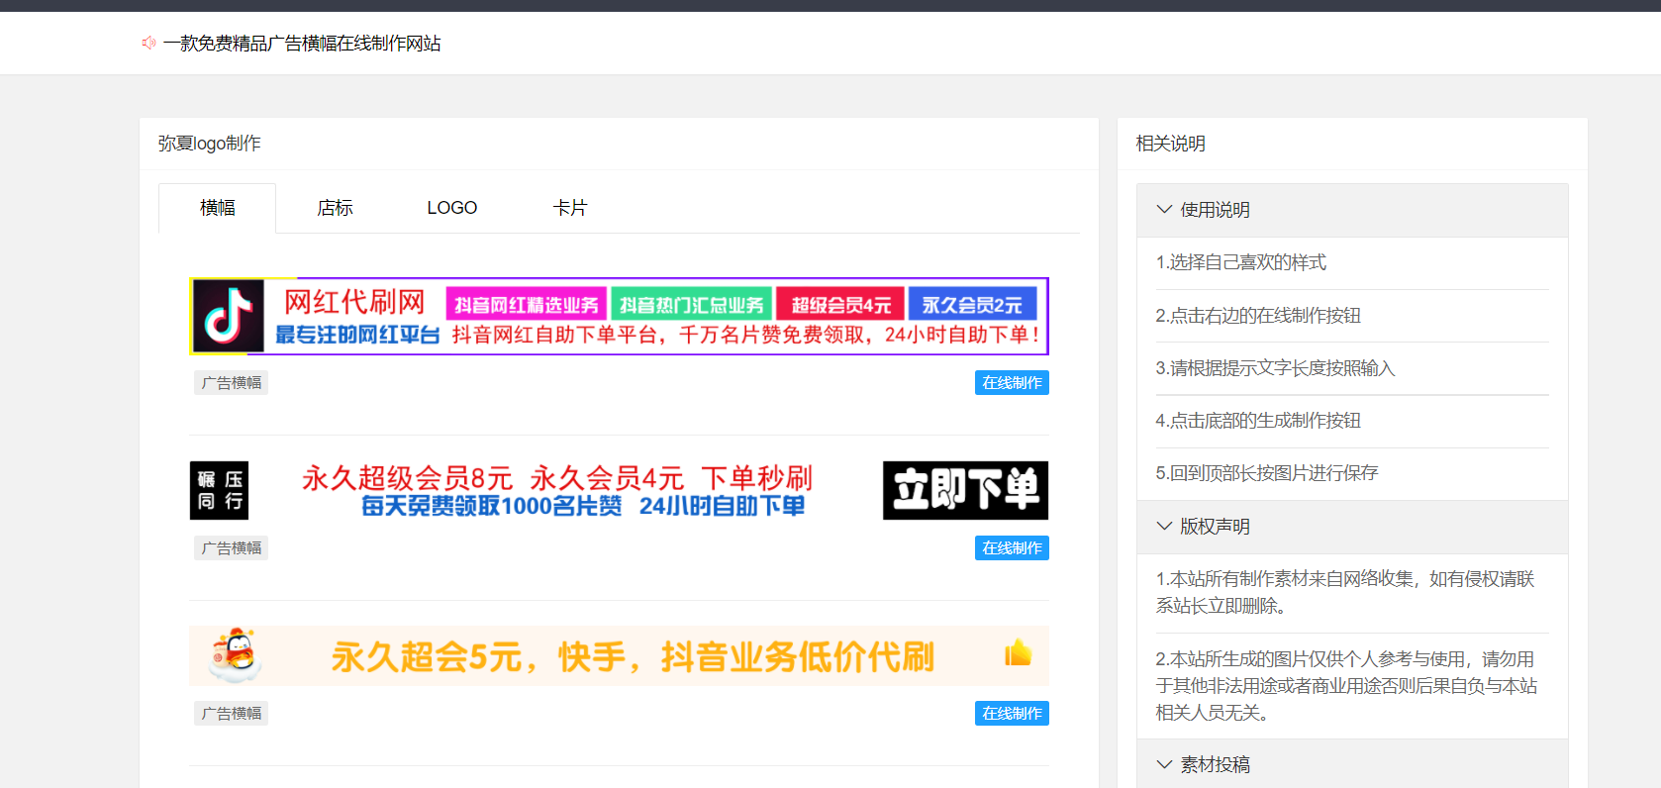Click 在线制作 under the 永久超级会员8元 banner

tap(1012, 548)
